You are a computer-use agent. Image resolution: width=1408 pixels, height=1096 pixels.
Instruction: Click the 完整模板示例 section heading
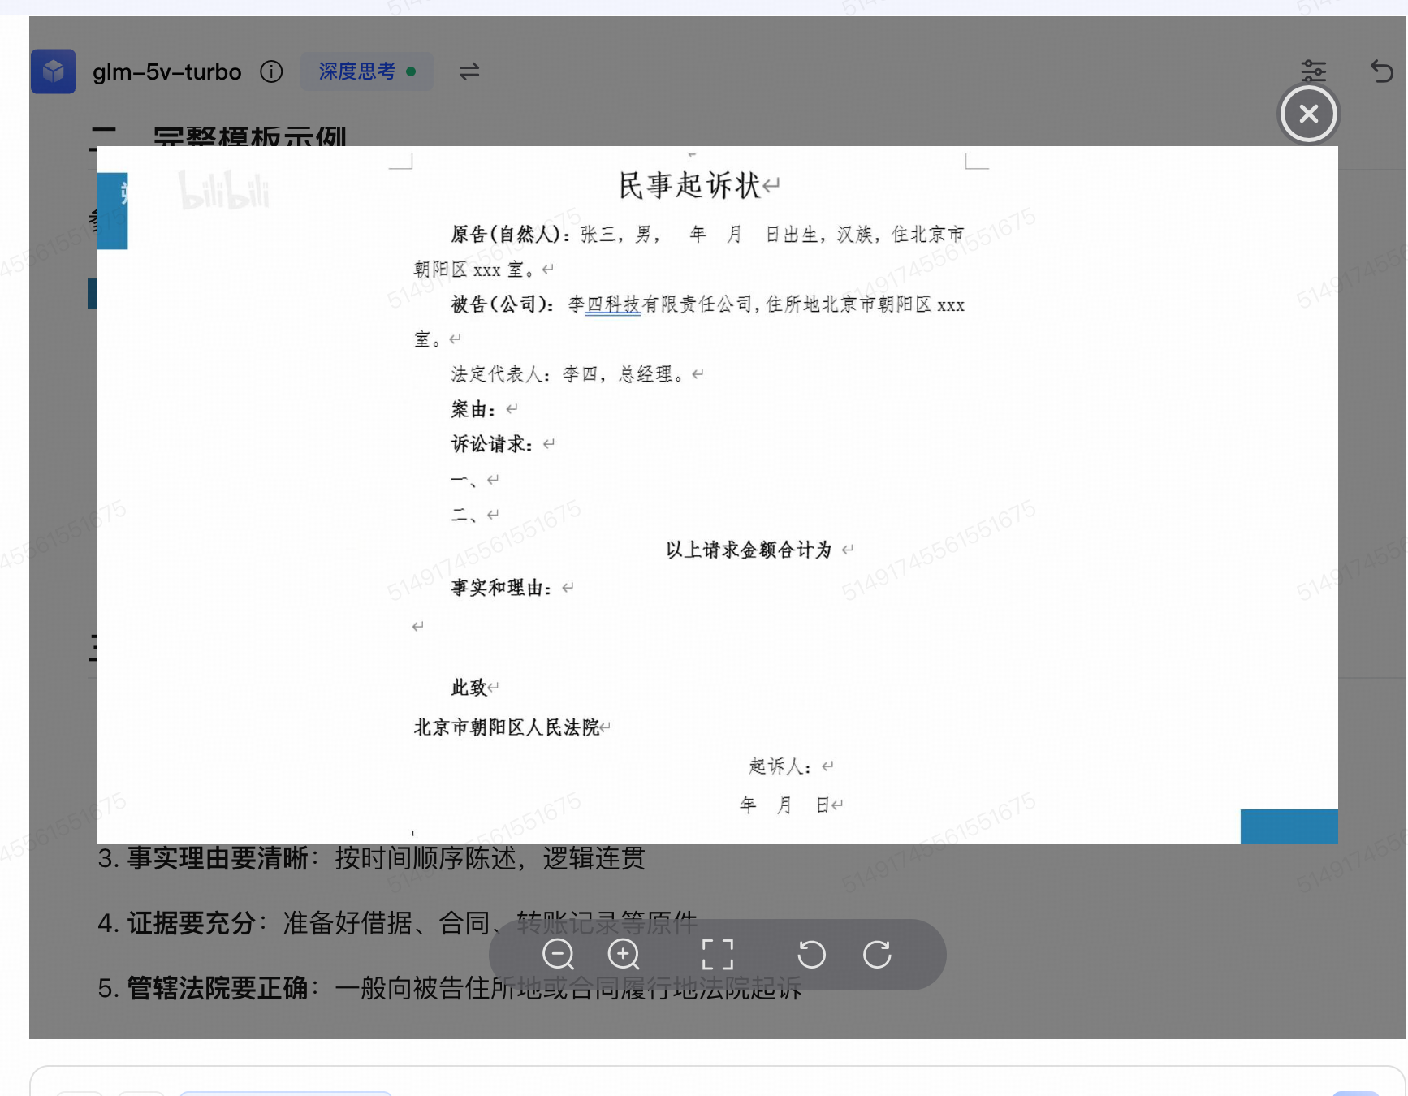[x=249, y=135]
